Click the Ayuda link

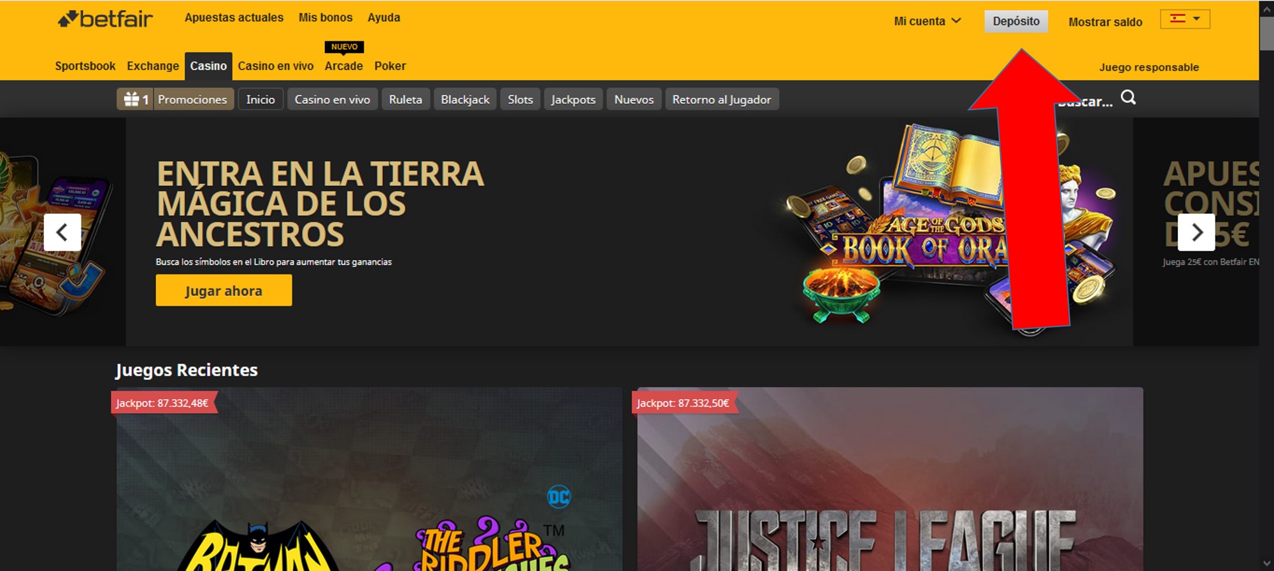(x=383, y=18)
